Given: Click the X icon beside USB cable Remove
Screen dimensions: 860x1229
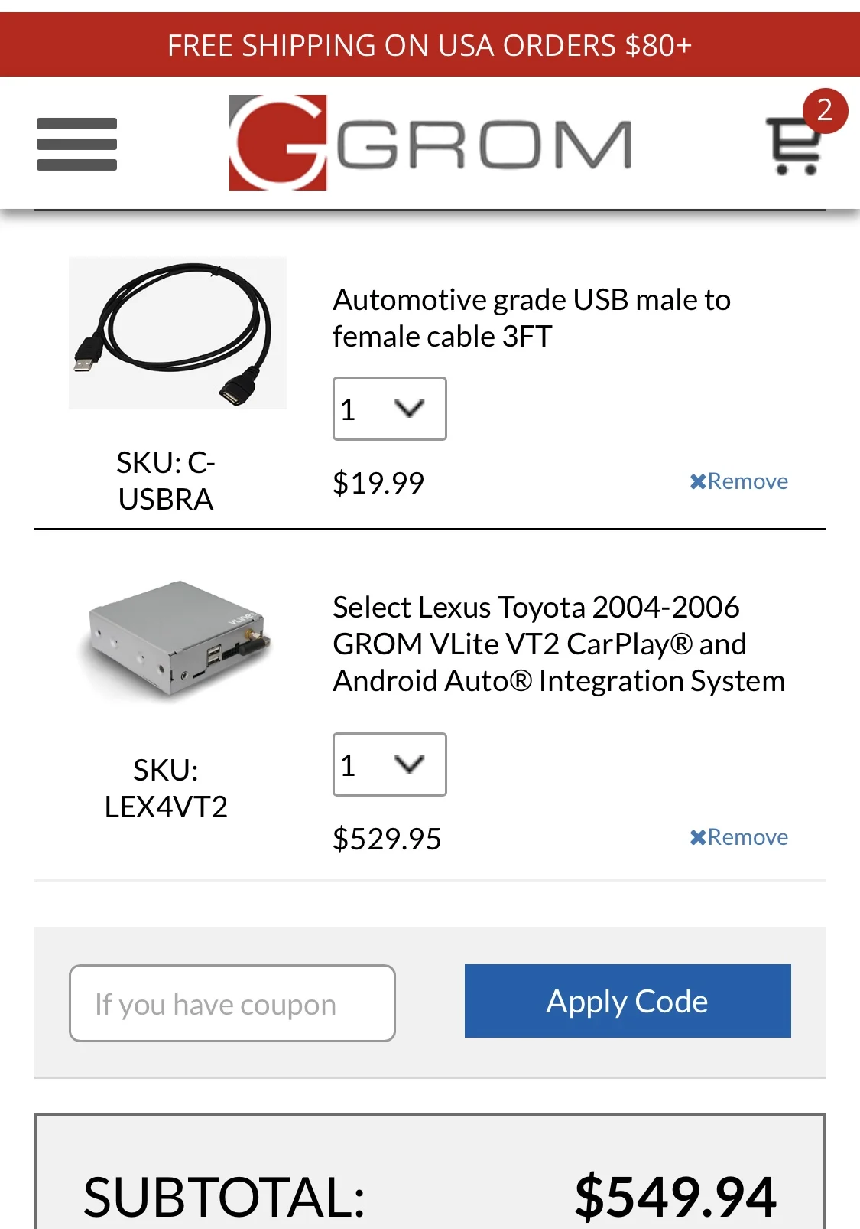Looking at the screenshot, I should point(697,481).
